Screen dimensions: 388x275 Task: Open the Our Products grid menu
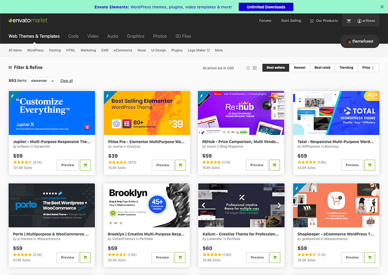[x=324, y=21]
